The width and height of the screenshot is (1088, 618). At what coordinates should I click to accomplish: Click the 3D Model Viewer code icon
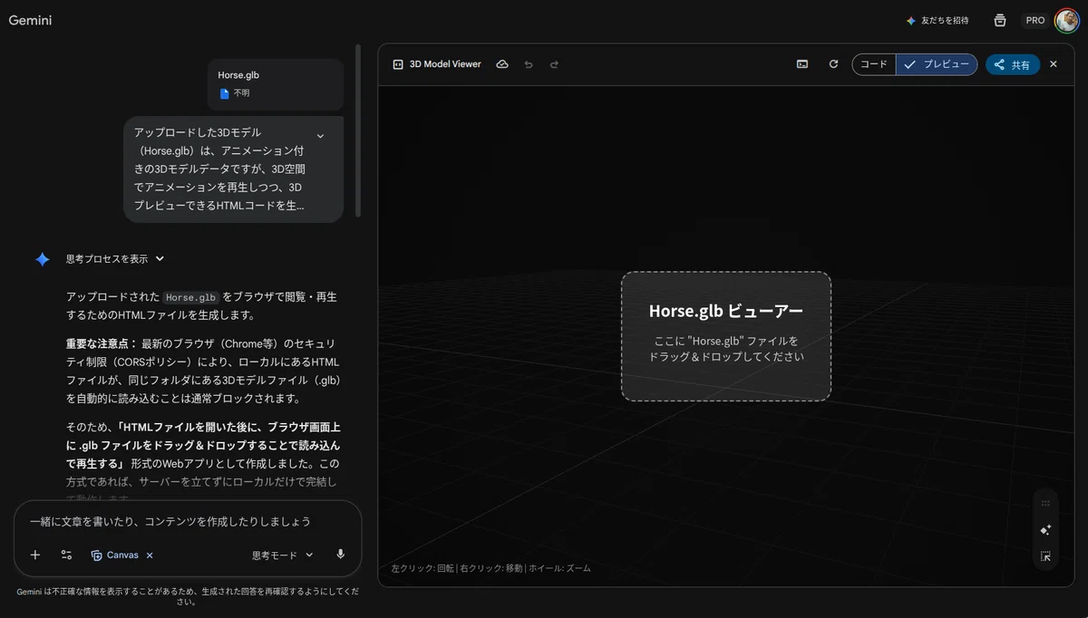(397, 64)
